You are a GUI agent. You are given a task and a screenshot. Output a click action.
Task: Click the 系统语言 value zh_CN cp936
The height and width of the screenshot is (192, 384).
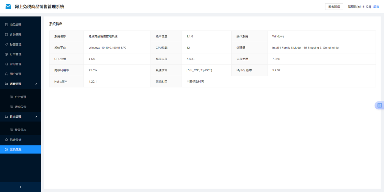click(199, 70)
